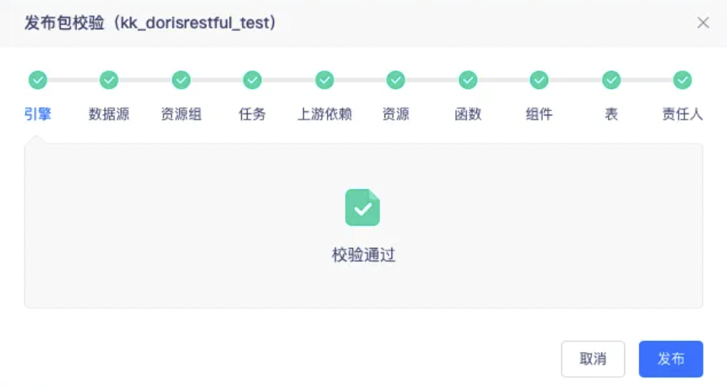Click the 表 step checkmark icon
This screenshot has width=727, height=389.
[611, 80]
